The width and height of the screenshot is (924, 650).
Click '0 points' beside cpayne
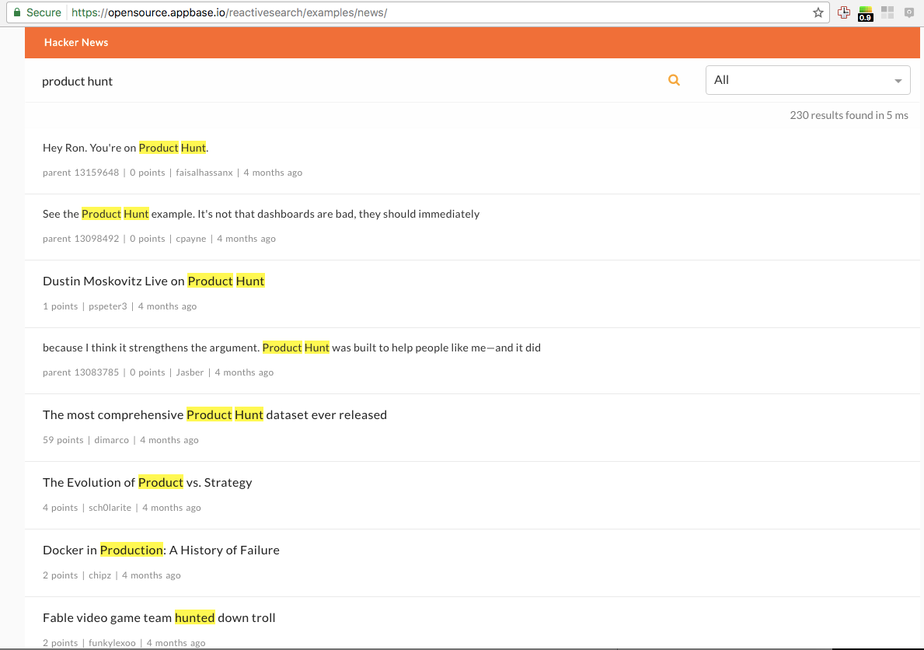[x=148, y=238]
